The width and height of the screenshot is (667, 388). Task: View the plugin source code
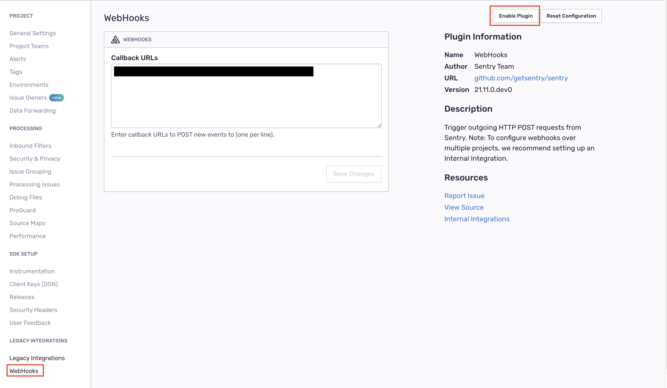click(464, 207)
